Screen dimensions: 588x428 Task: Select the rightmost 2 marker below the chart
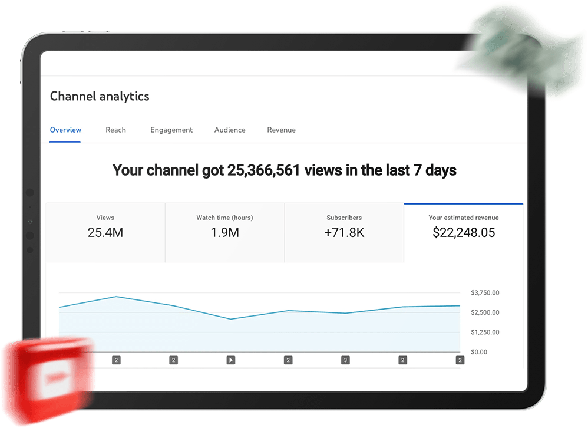[x=460, y=360]
